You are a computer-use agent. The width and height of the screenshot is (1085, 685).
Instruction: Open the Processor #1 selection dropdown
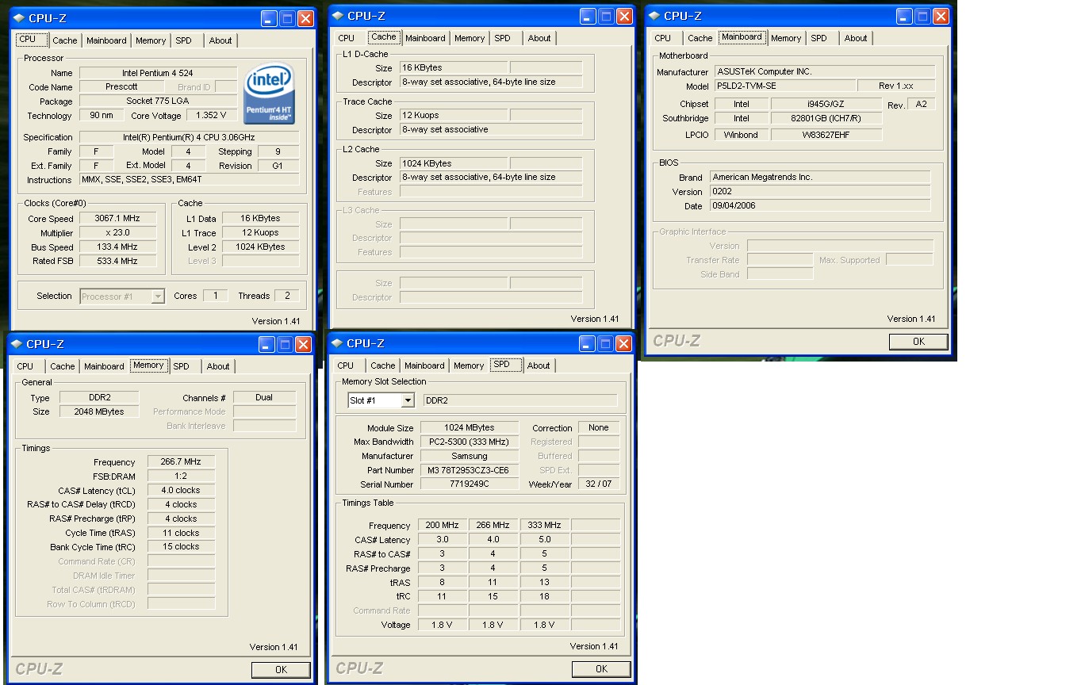[x=158, y=297]
